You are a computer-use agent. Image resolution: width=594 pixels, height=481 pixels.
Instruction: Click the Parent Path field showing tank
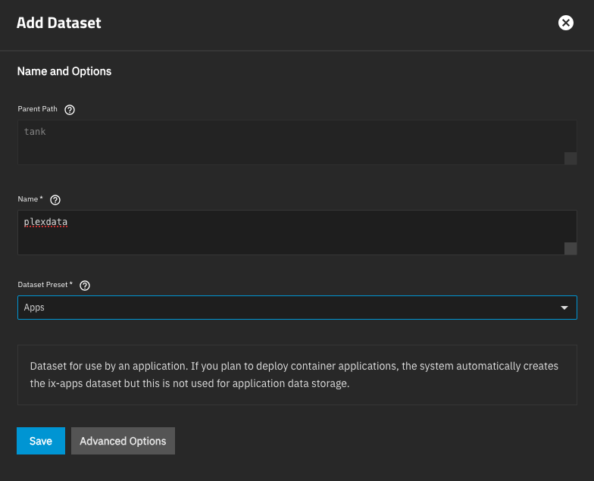point(297,142)
